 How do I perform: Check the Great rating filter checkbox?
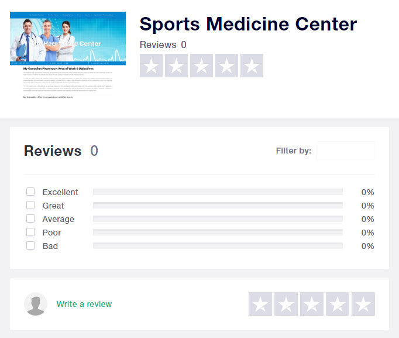coord(30,206)
